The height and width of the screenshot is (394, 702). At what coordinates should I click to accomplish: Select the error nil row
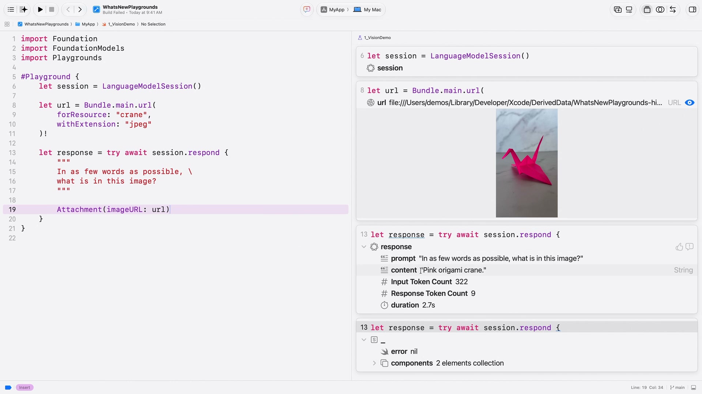click(x=526, y=351)
